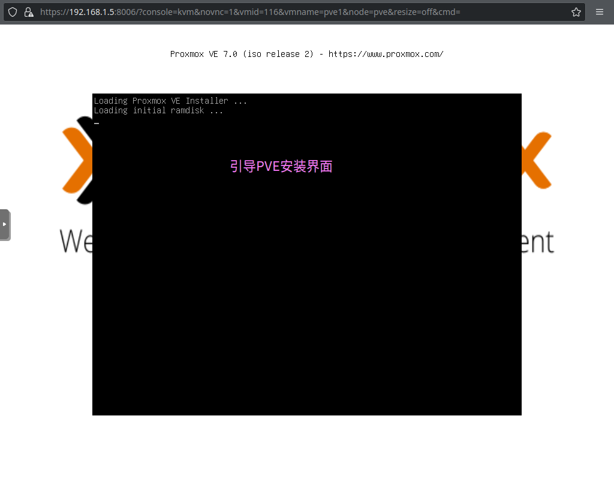Click the "Loading Proxmox VE Installer" line
The width and height of the screenshot is (614, 485).
170,101
